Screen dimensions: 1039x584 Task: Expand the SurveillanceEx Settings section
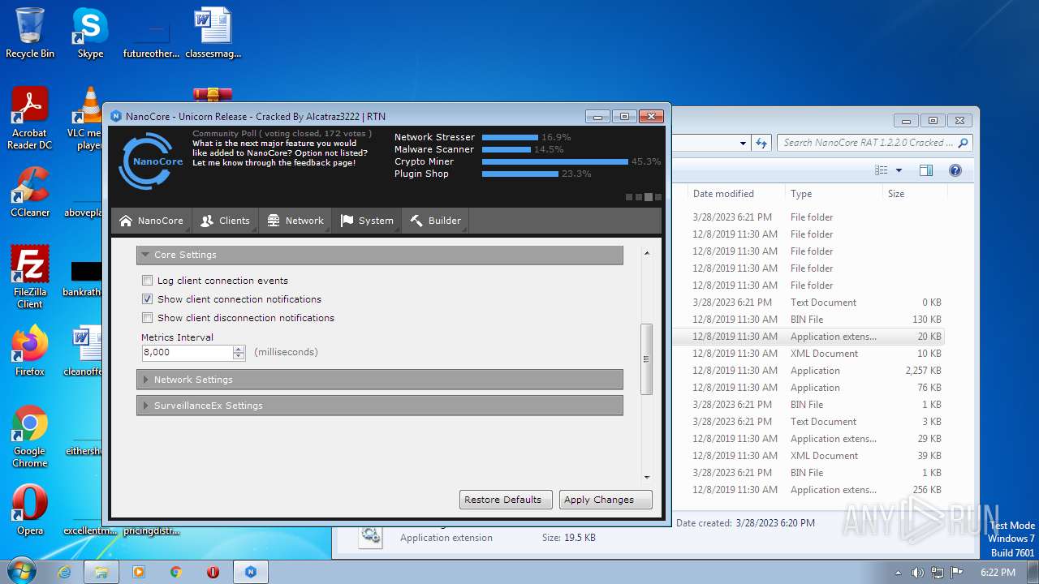point(380,406)
